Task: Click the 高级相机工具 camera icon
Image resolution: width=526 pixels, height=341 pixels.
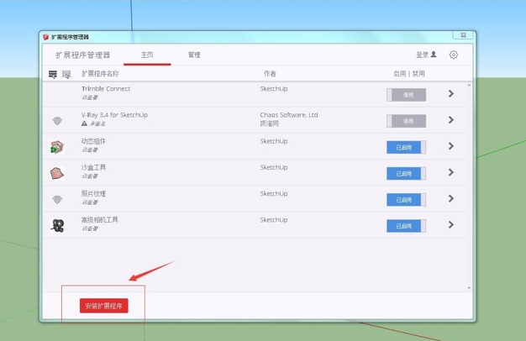Action: click(x=57, y=226)
